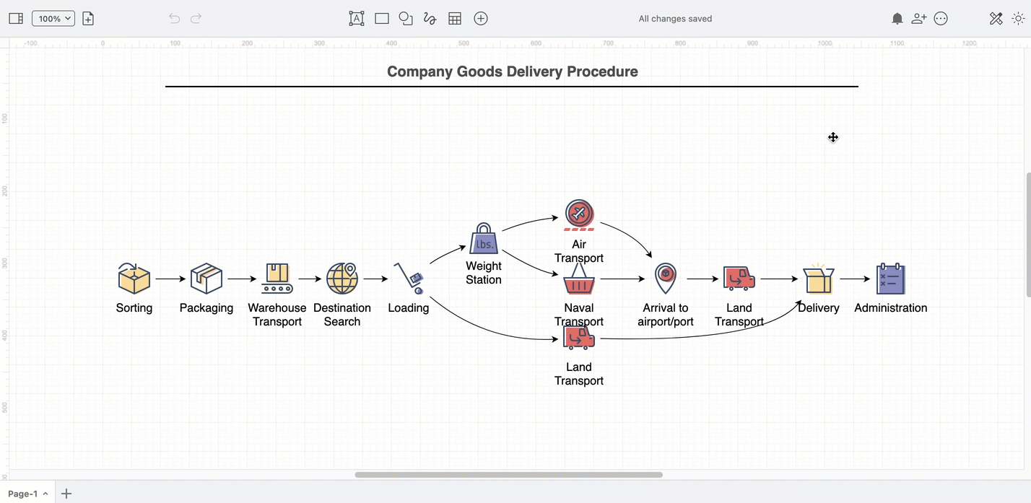This screenshot has width=1031, height=503.
Task: Click the Loading label
Action: point(409,308)
